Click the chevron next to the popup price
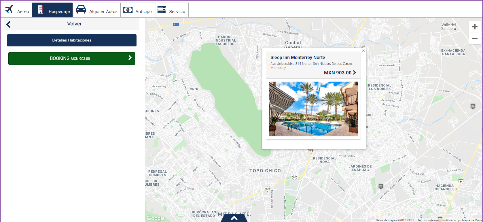This screenshot has width=483, height=222. [355, 73]
